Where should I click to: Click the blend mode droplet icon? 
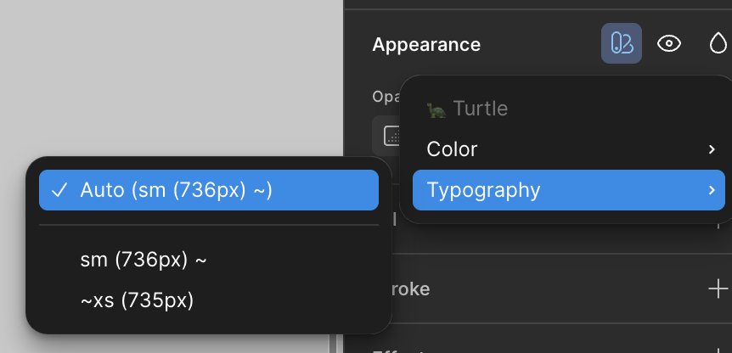pyautogui.click(x=718, y=43)
